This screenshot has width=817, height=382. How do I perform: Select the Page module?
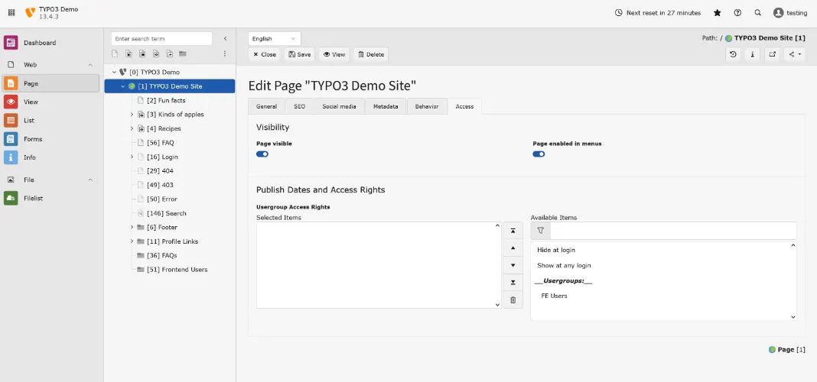click(50, 83)
